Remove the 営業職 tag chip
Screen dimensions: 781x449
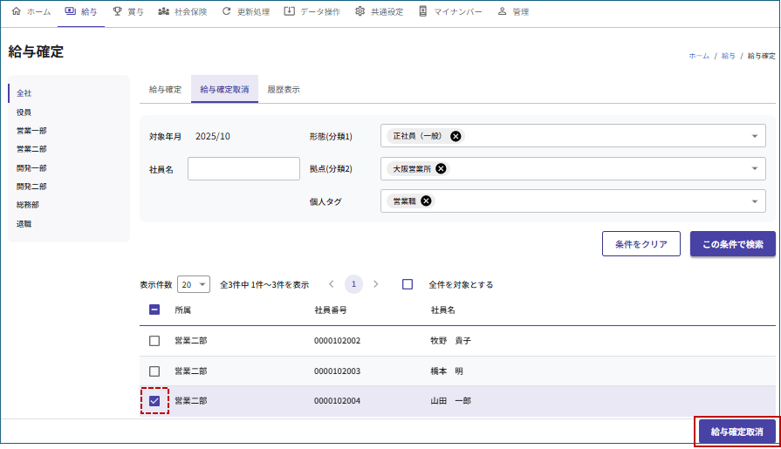pos(426,201)
